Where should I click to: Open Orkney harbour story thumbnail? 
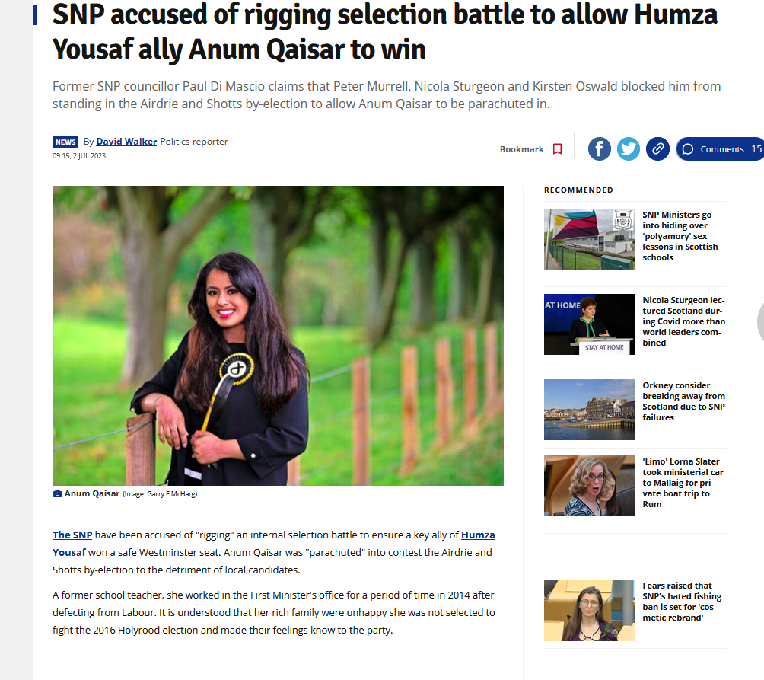pos(590,410)
